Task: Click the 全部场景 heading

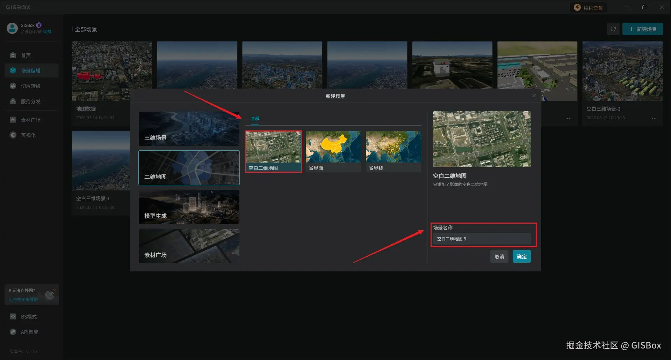Action: click(x=86, y=29)
